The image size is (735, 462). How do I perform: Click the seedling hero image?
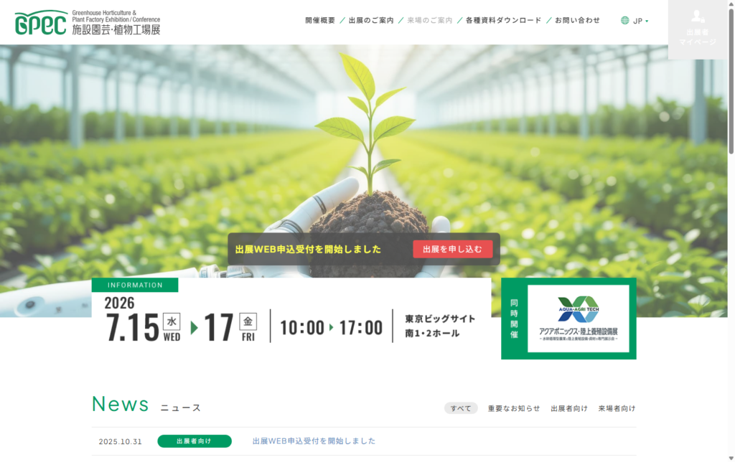[x=366, y=143]
